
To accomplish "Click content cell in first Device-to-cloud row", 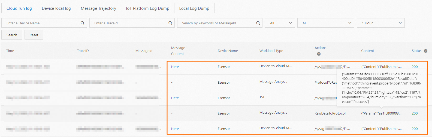I will [381, 67].
